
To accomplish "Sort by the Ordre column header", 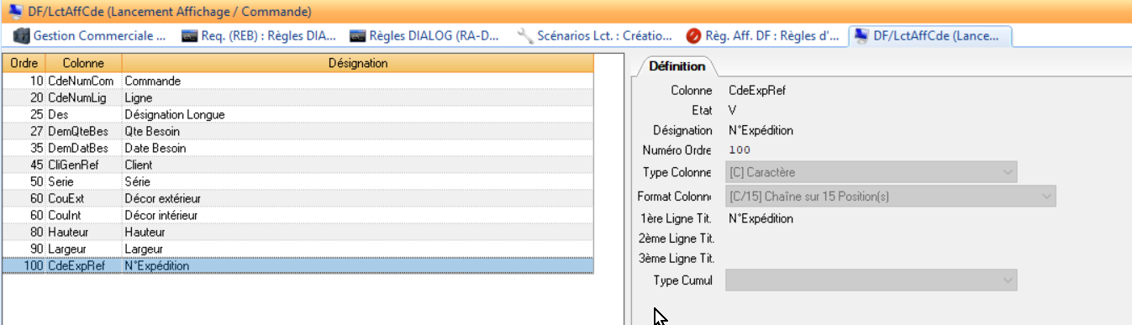I will (x=24, y=63).
